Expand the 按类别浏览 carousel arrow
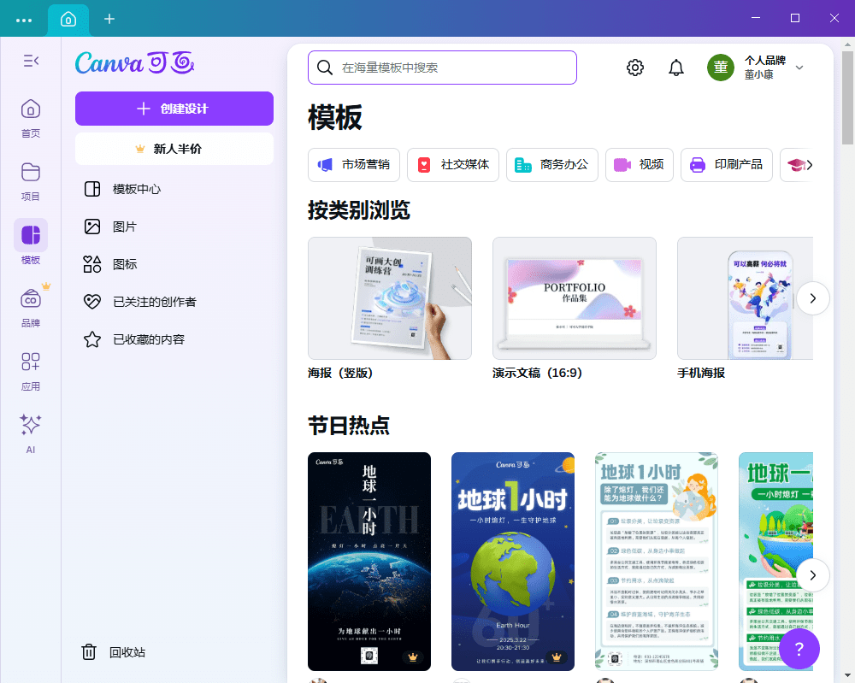The image size is (855, 683). 813,298
